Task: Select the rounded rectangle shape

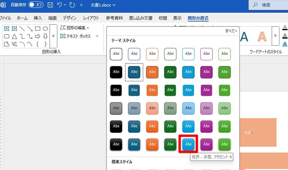Action: (x=7, y=36)
